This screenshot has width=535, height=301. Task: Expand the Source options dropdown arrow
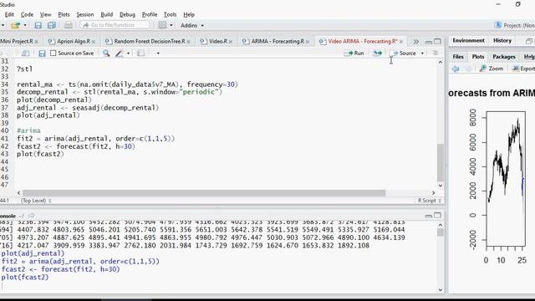coord(422,54)
